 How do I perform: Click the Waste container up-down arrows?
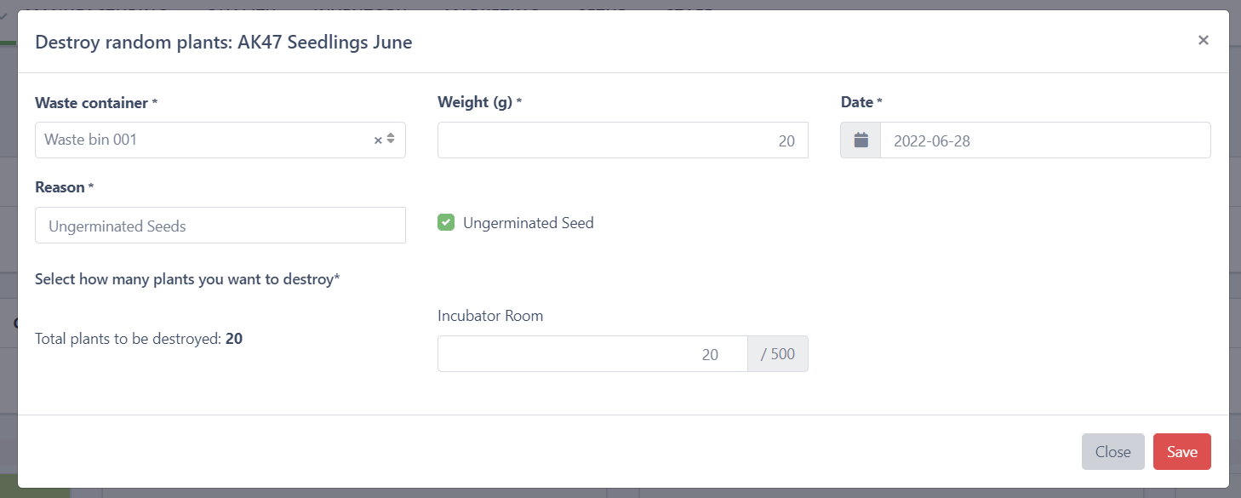391,140
